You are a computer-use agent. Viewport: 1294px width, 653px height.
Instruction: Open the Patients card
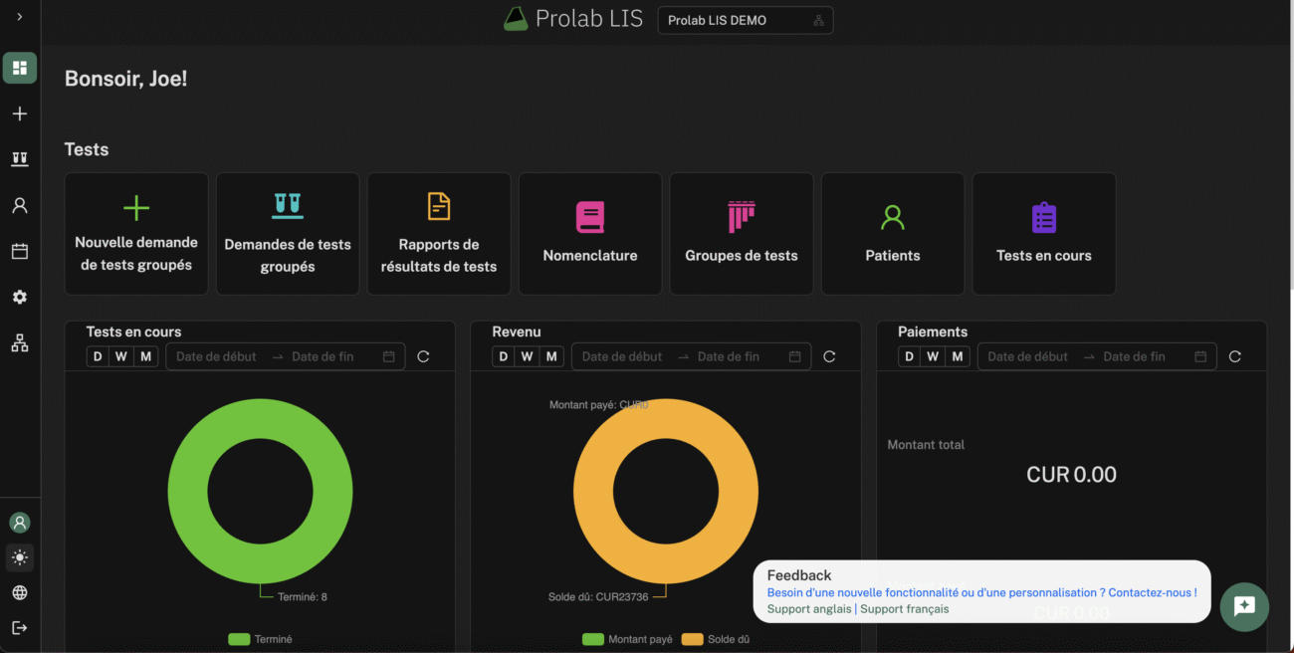coord(893,234)
